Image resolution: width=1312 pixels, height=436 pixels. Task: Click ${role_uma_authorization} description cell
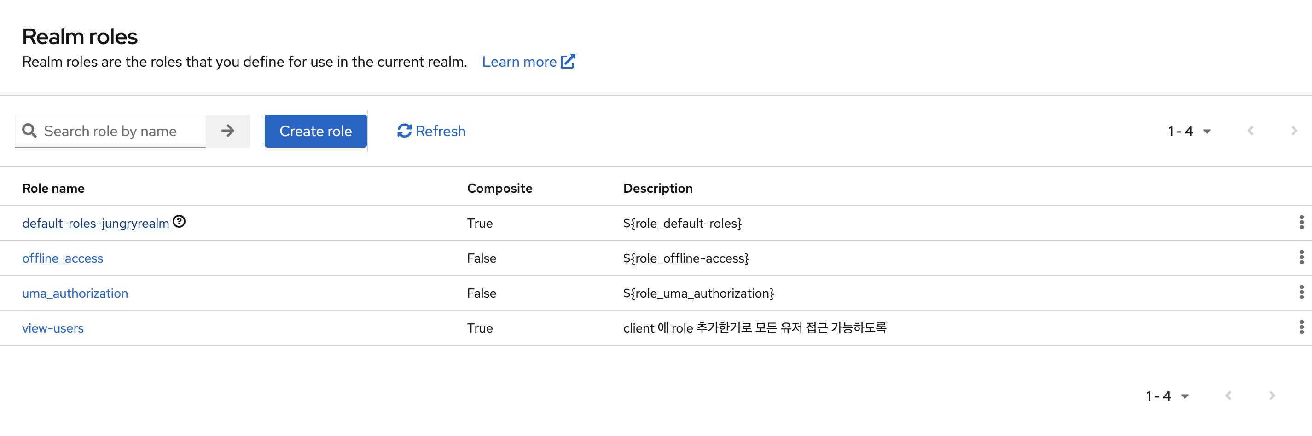pyautogui.click(x=698, y=293)
